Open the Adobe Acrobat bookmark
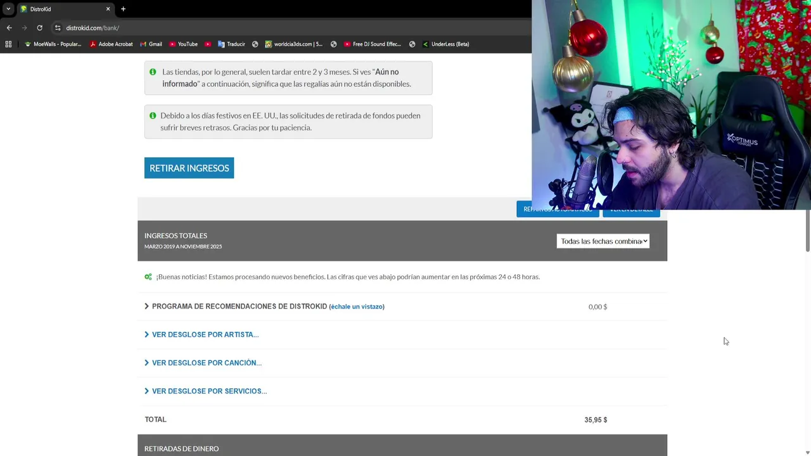This screenshot has width=811, height=456. point(112,44)
